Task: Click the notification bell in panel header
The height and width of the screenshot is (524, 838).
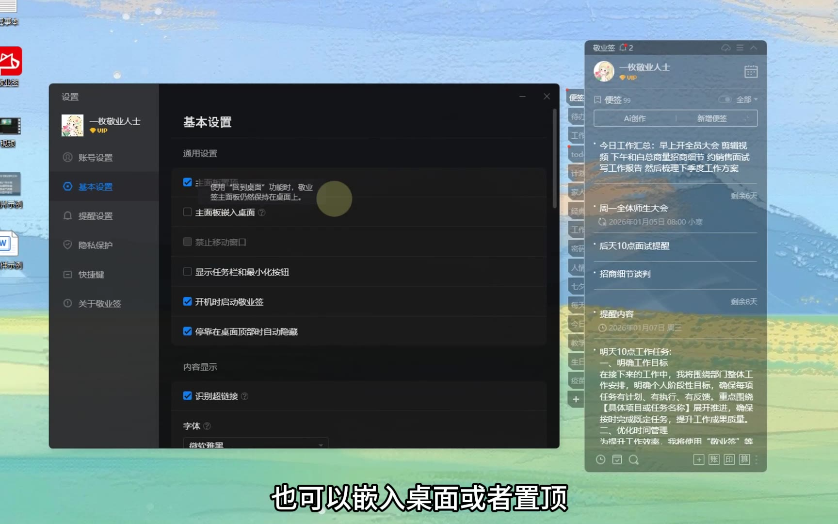Action: click(x=623, y=48)
